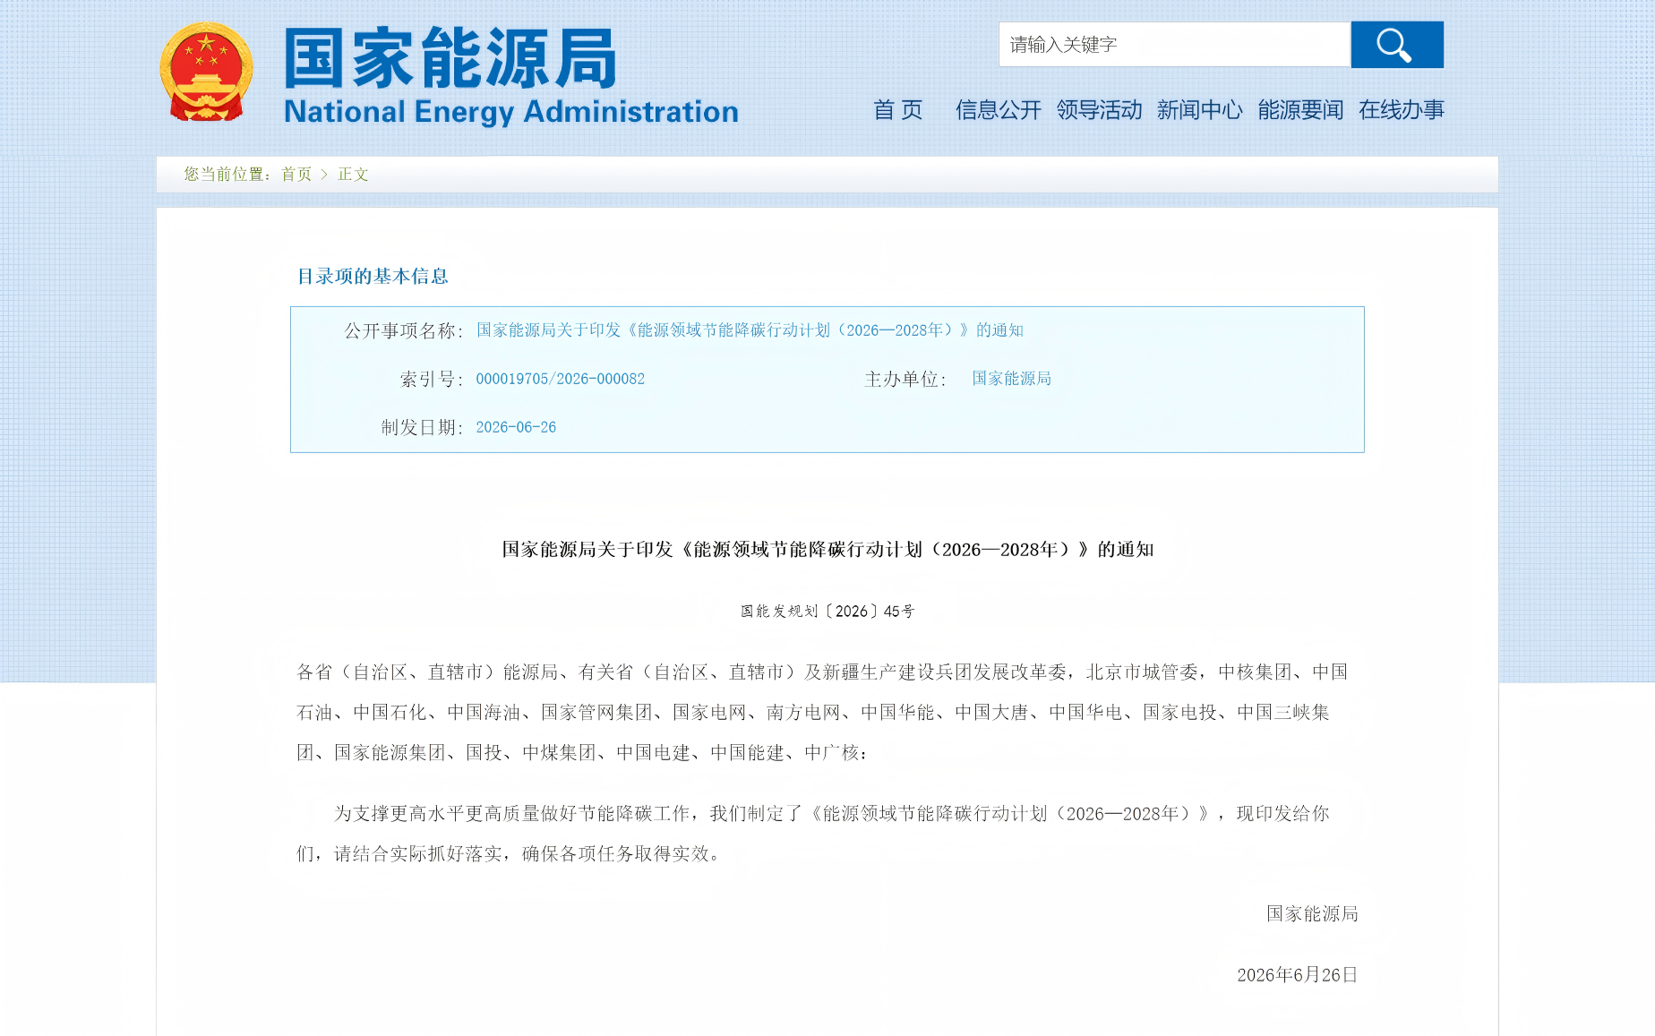Select the closing date 2026年6月26日
The width and height of the screenshot is (1655, 1036).
pyautogui.click(x=1298, y=974)
